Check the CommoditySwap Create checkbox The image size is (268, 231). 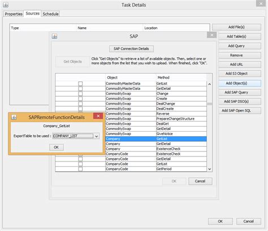80,98
